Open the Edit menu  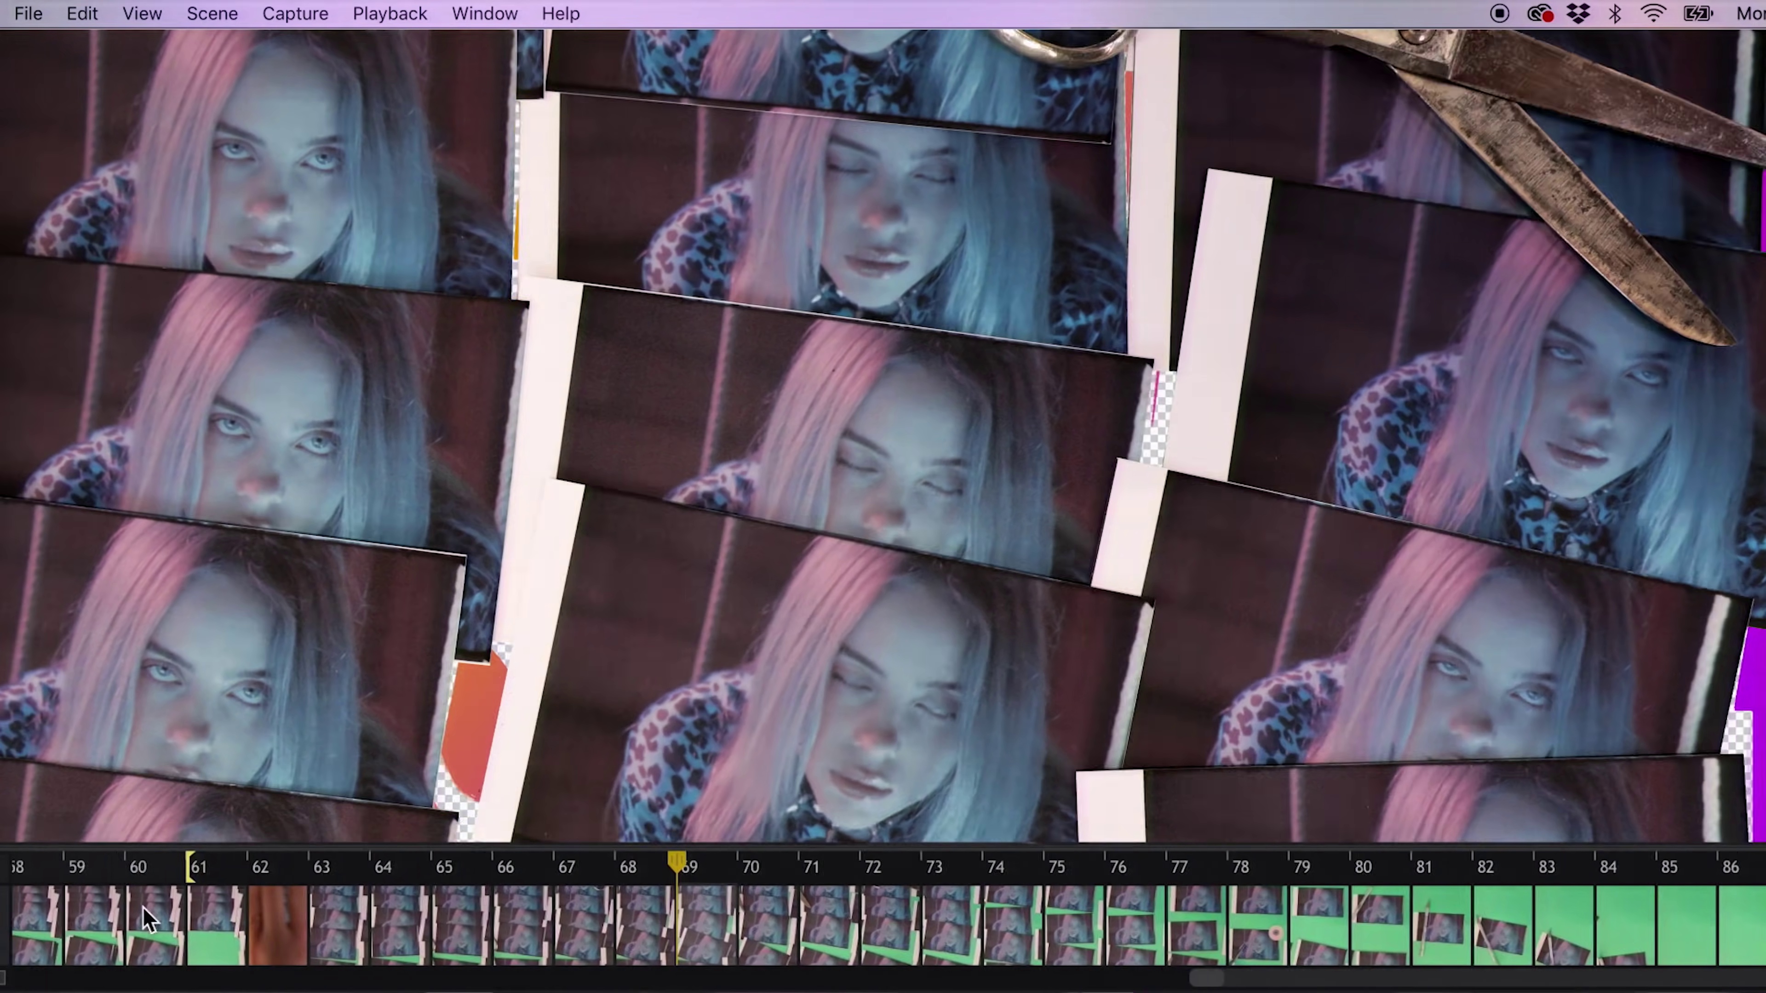click(x=81, y=14)
